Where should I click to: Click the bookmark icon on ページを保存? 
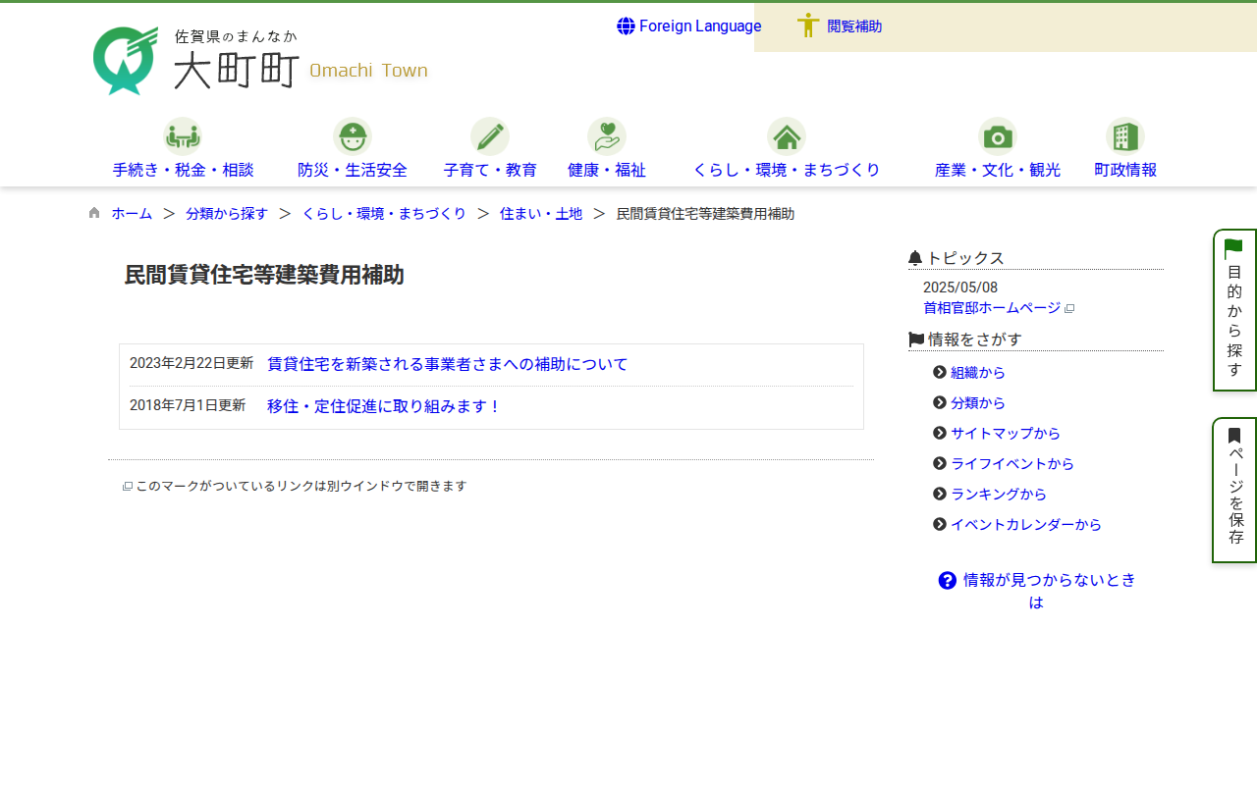[x=1234, y=436]
